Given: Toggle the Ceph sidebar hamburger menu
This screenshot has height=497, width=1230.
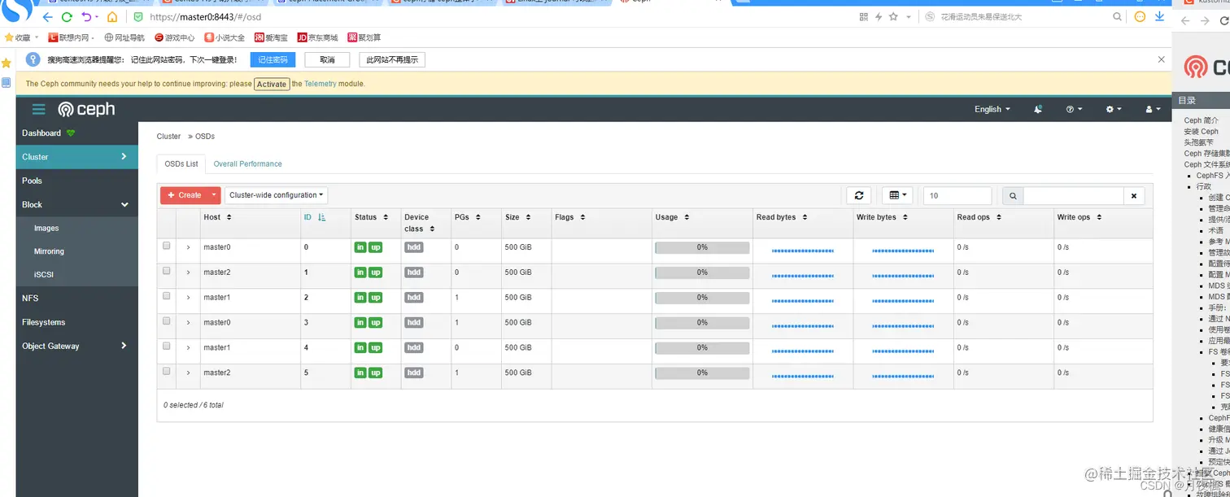Looking at the screenshot, I should [38, 109].
